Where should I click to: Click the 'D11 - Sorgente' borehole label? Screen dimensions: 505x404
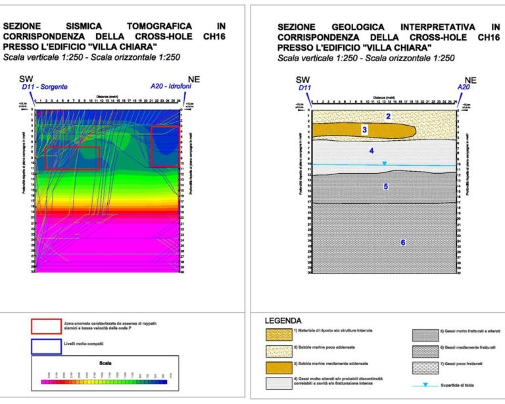click(x=45, y=87)
